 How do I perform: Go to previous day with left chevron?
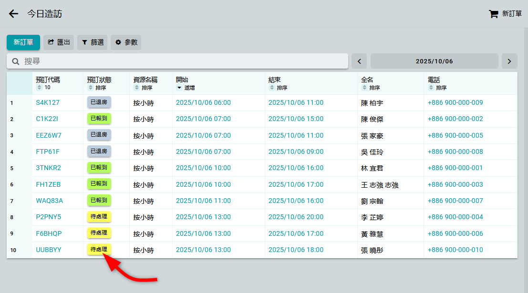click(359, 61)
